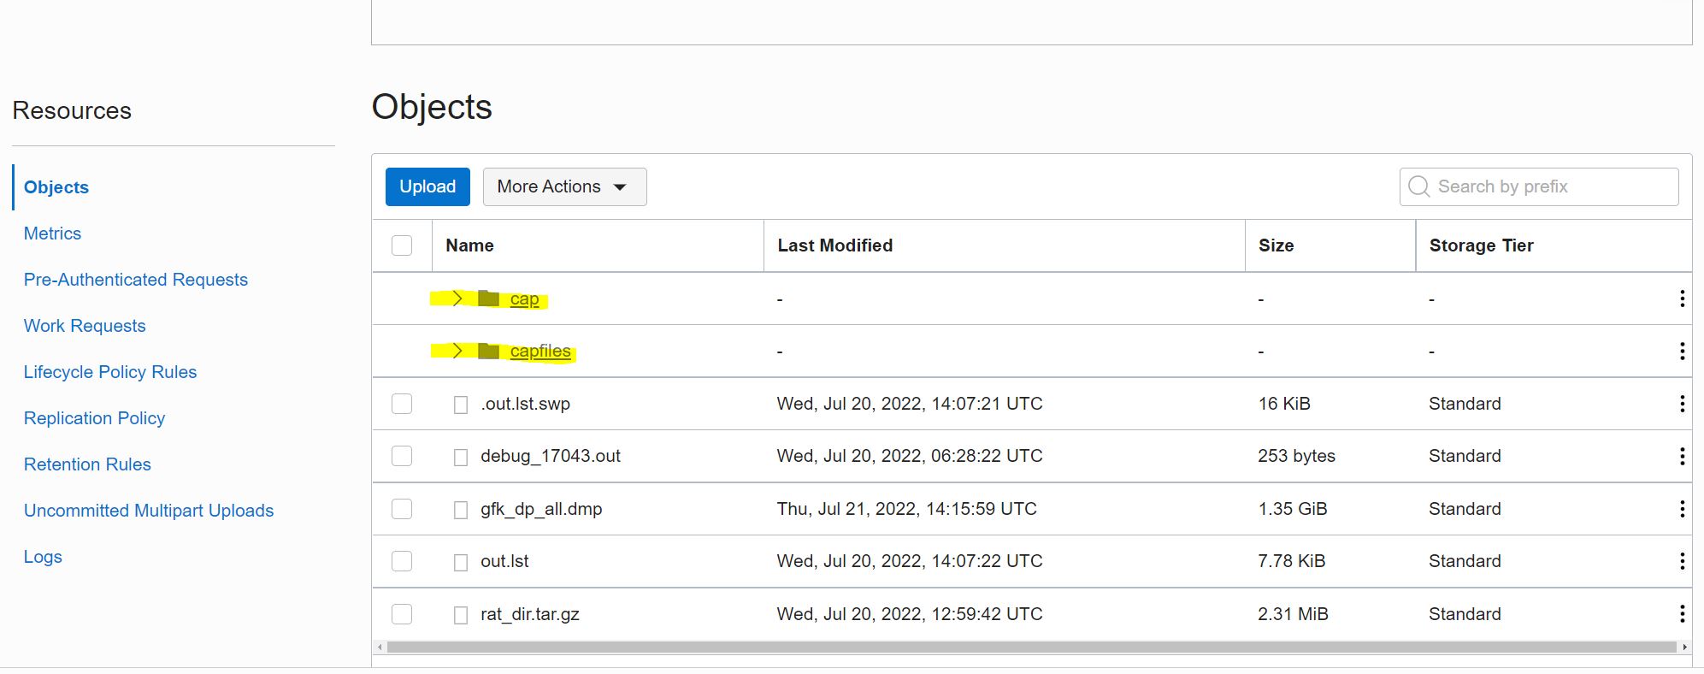Open Logs in Resources

coord(43,557)
